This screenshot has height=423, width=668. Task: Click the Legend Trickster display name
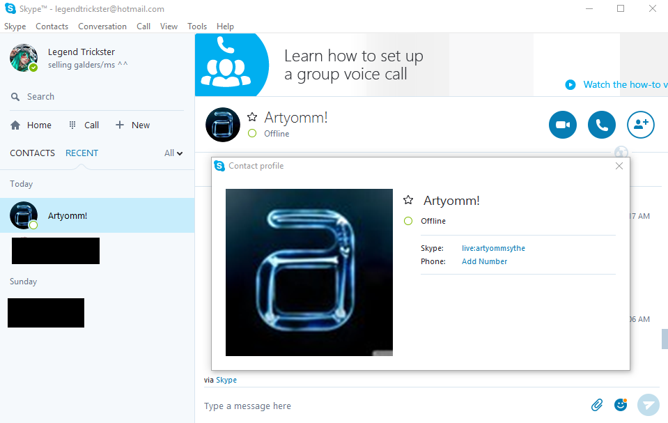point(81,52)
